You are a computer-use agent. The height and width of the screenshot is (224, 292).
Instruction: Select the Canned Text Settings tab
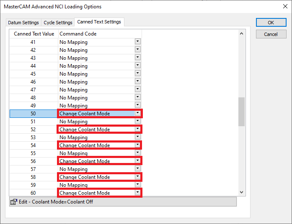pyautogui.click(x=99, y=22)
